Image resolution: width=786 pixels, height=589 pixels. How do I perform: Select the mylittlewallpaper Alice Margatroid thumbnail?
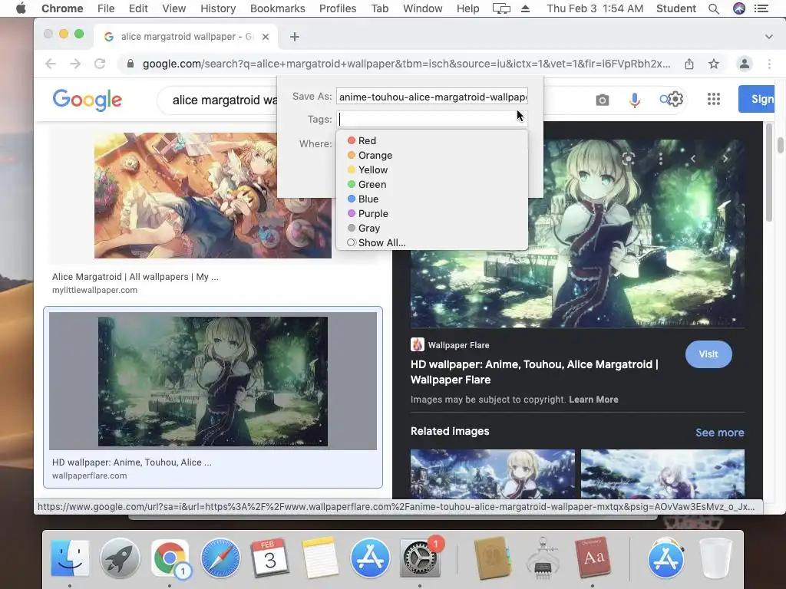[213, 196]
